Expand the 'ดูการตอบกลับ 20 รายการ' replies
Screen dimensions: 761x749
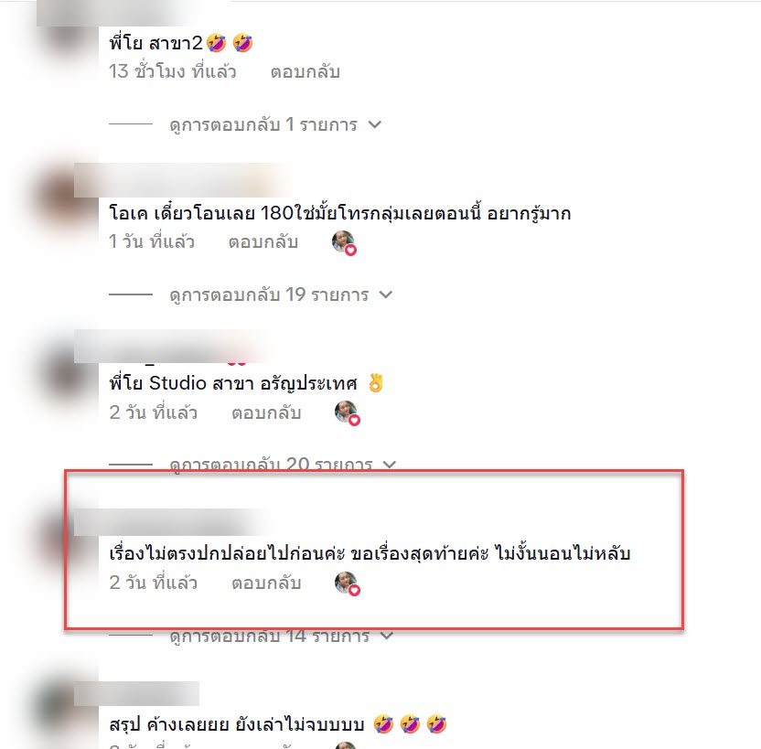(283, 465)
